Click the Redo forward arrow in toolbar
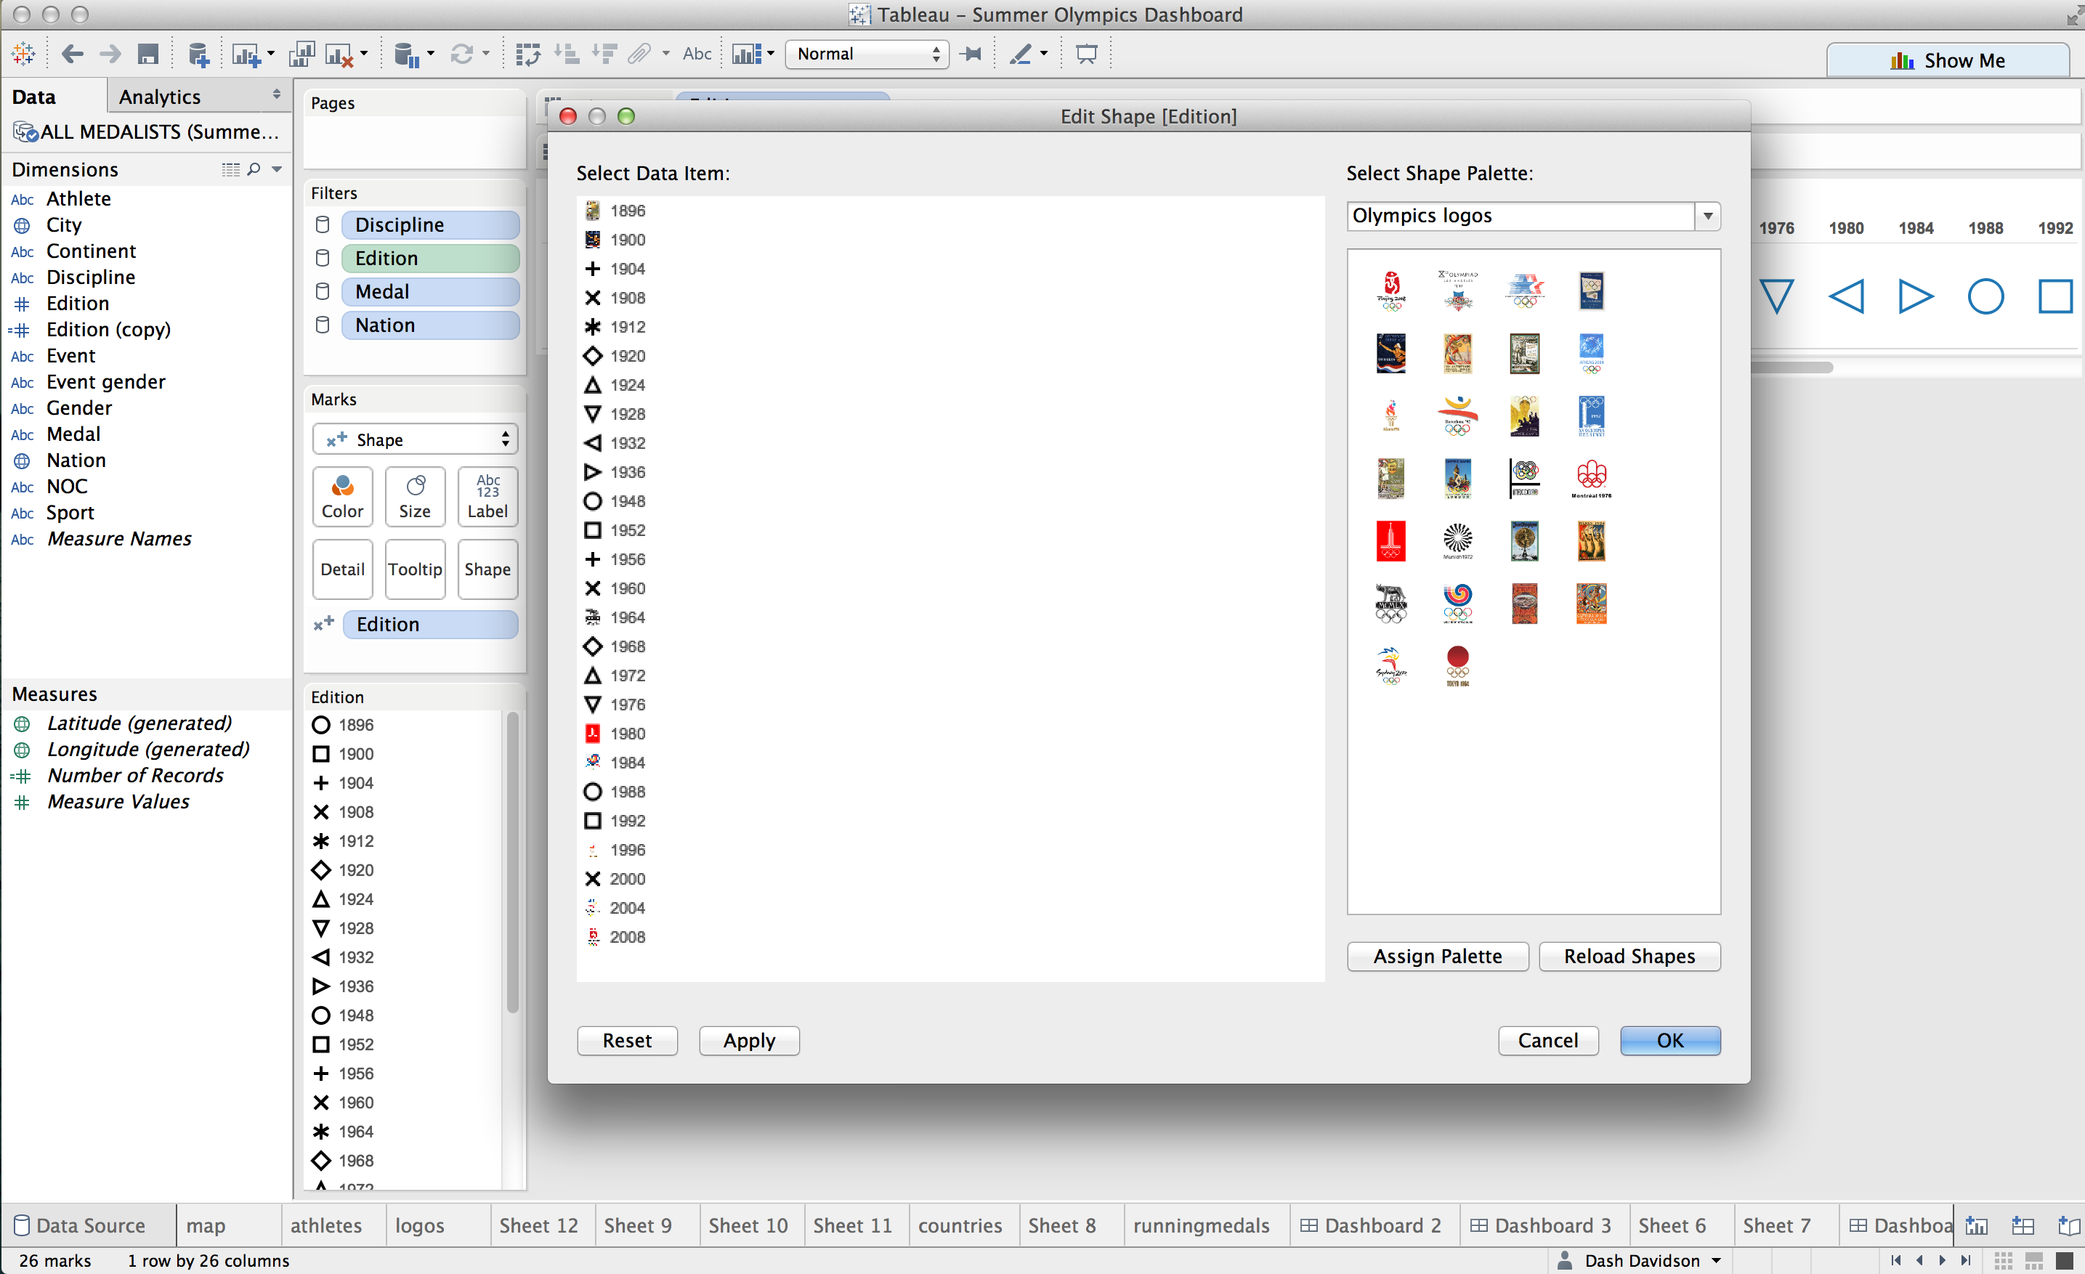This screenshot has width=2085, height=1274. [x=110, y=54]
